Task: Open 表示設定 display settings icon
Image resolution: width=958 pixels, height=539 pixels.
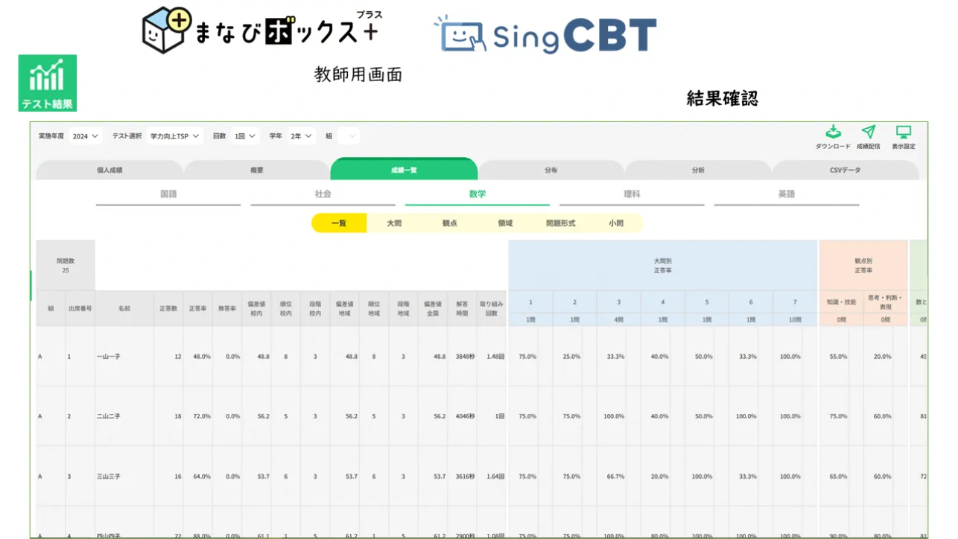Action: coord(903,133)
